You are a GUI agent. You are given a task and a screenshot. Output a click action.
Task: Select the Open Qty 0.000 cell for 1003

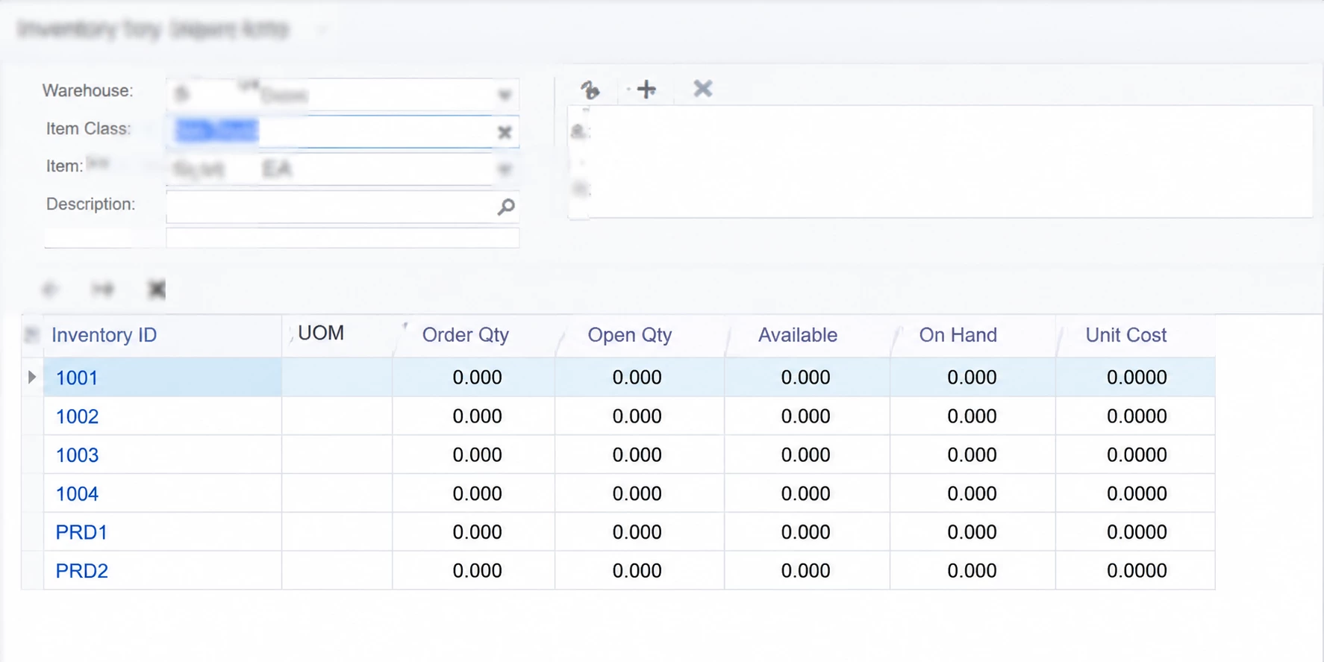640,455
